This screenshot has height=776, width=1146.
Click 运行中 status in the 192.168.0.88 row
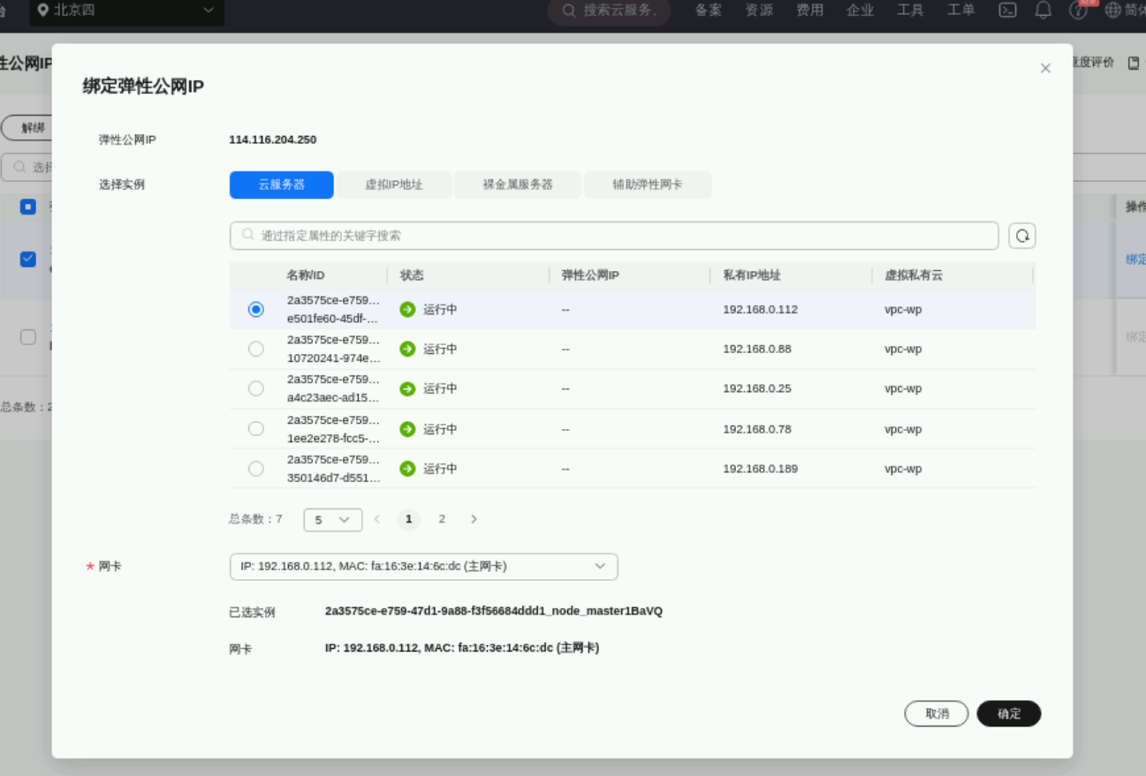pyautogui.click(x=440, y=350)
